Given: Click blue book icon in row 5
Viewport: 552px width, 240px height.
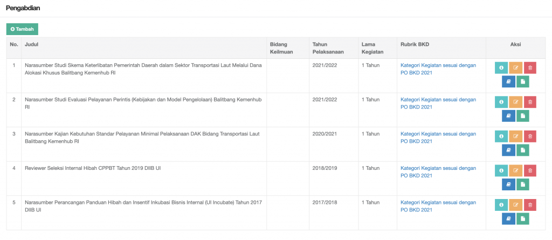Looking at the screenshot, I should coord(509,218).
